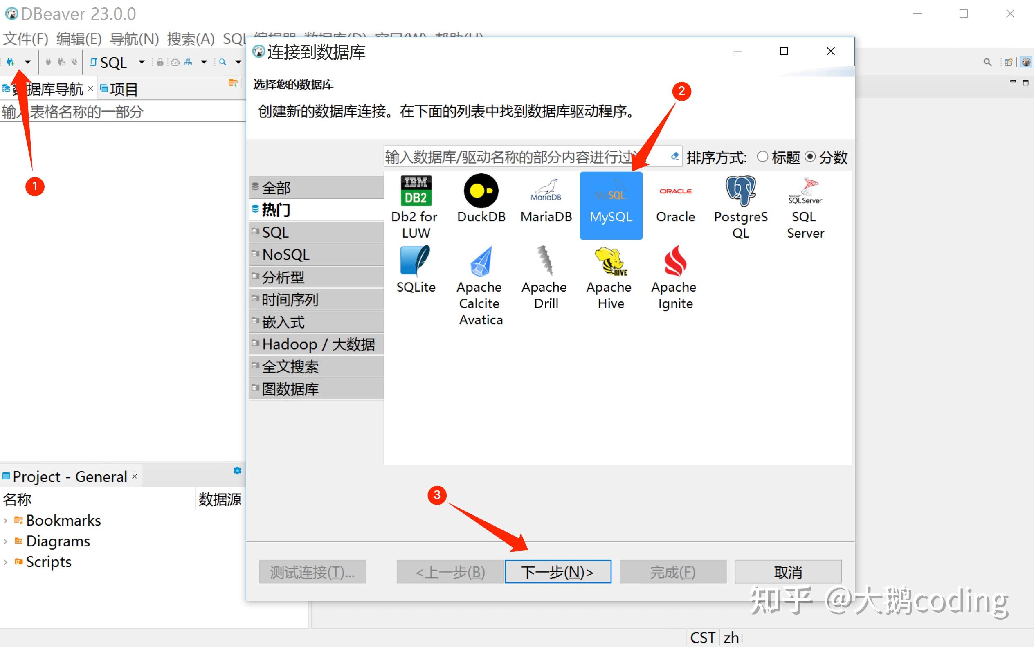Click the 下一步(N)> button

pyautogui.click(x=557, y=572)
